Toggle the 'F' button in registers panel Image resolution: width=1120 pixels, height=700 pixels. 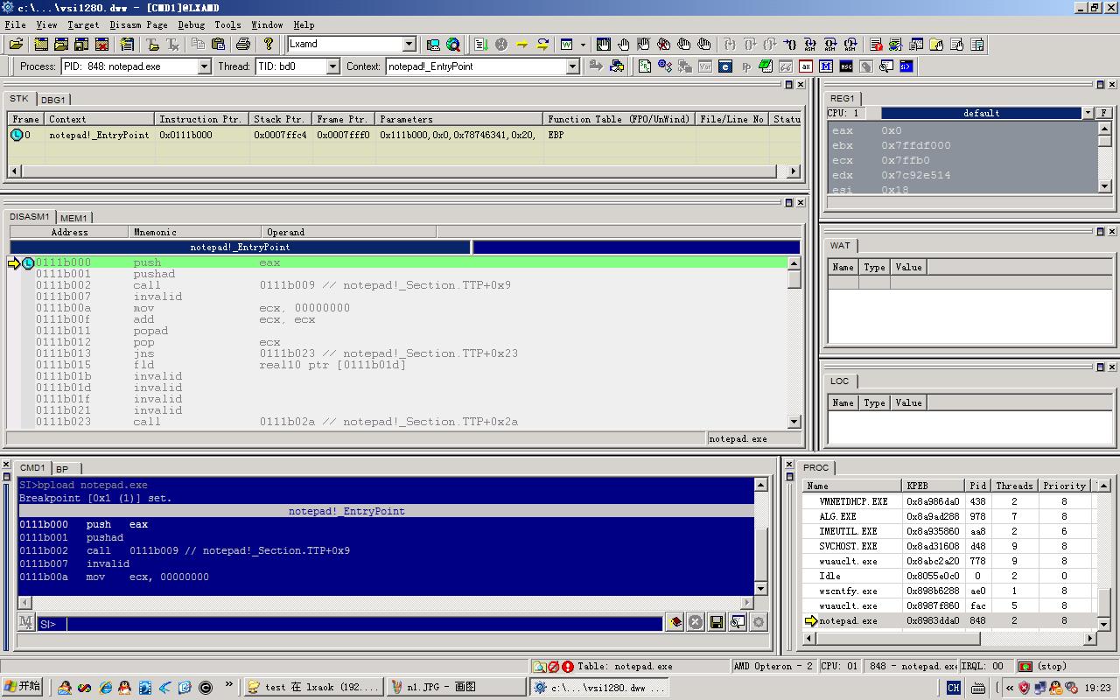tap(1104, 113)
